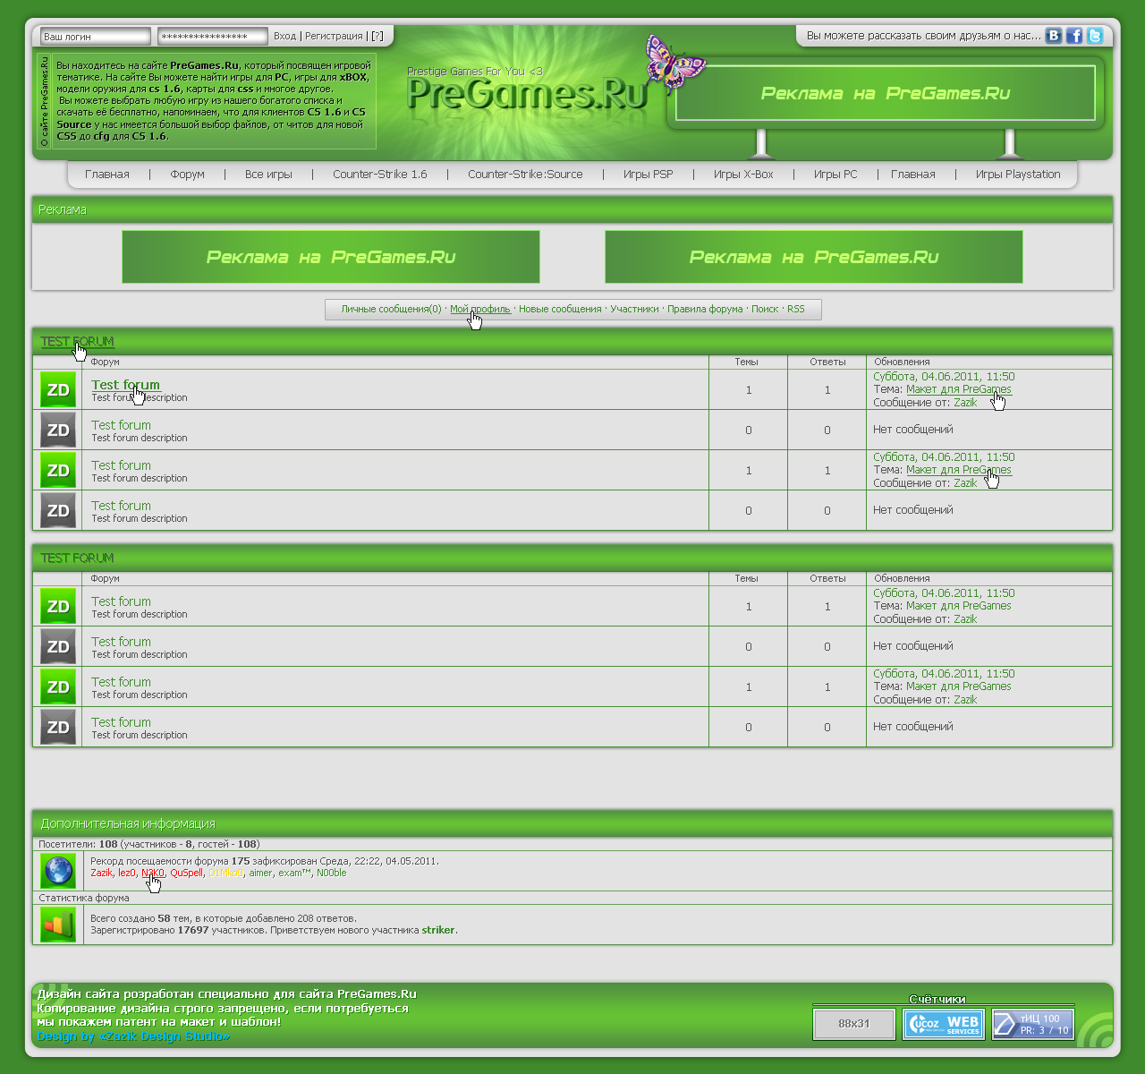
Task: Click the 'Вход' login link
Action: pos(284,37)
